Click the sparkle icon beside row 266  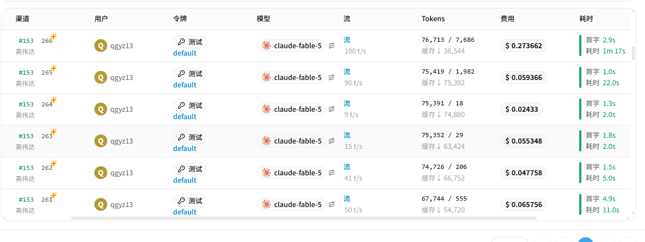point(54,37)
